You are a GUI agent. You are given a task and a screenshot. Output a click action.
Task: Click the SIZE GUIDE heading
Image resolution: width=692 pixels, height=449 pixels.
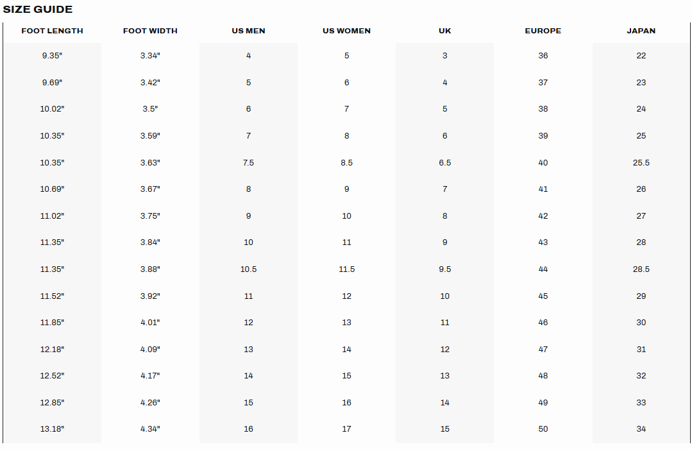coord(38,10)
